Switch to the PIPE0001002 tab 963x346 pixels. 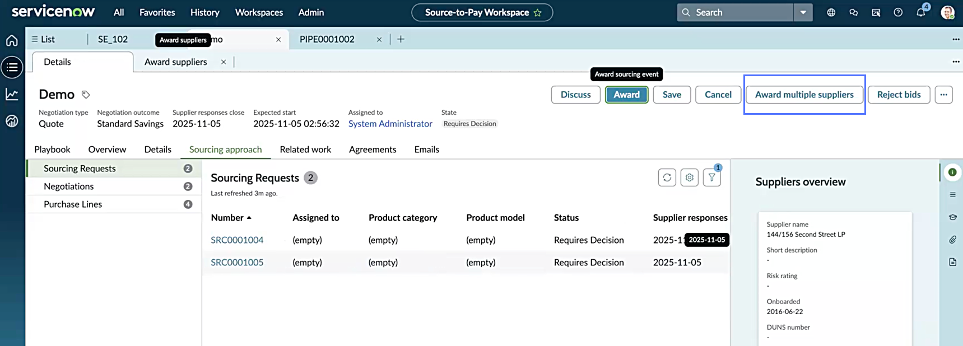point(327,39)
